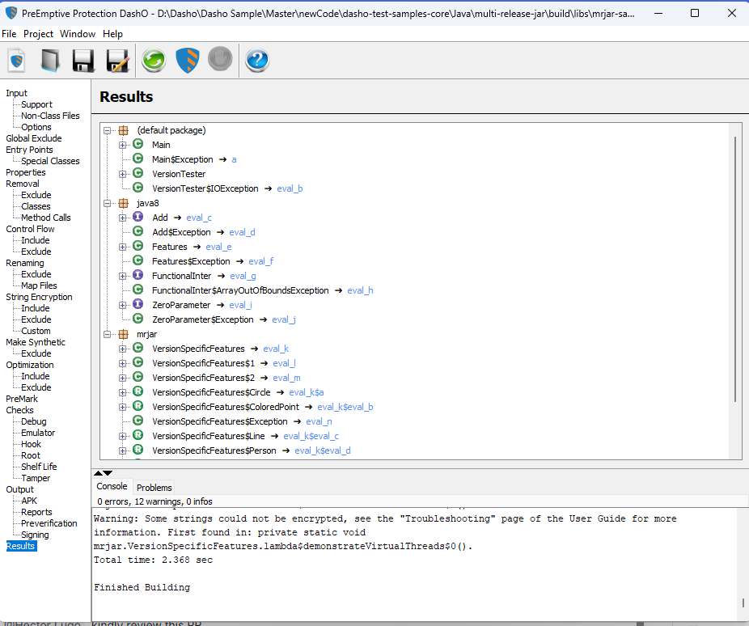Collapse the java8 package node
The image size is (749, 626).
(108, 204)
